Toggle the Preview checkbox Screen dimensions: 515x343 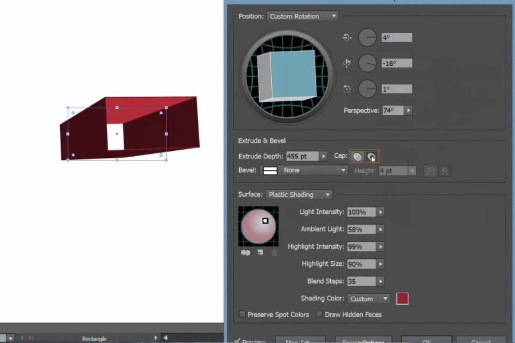click(237, 341)
